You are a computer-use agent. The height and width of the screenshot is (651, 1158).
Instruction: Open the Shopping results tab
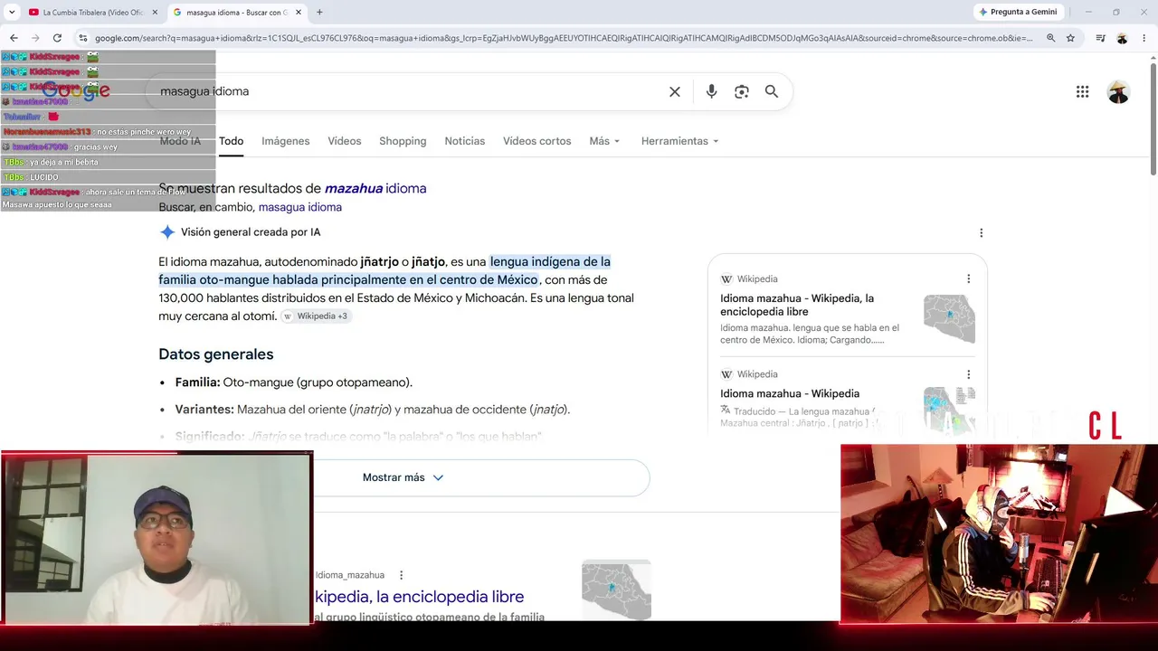pyautogui.click(x=403, y=141)
